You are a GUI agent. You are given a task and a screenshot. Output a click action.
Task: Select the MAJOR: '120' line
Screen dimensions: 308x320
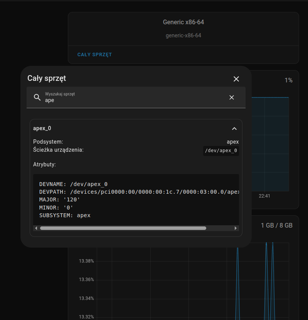(59, 199)
